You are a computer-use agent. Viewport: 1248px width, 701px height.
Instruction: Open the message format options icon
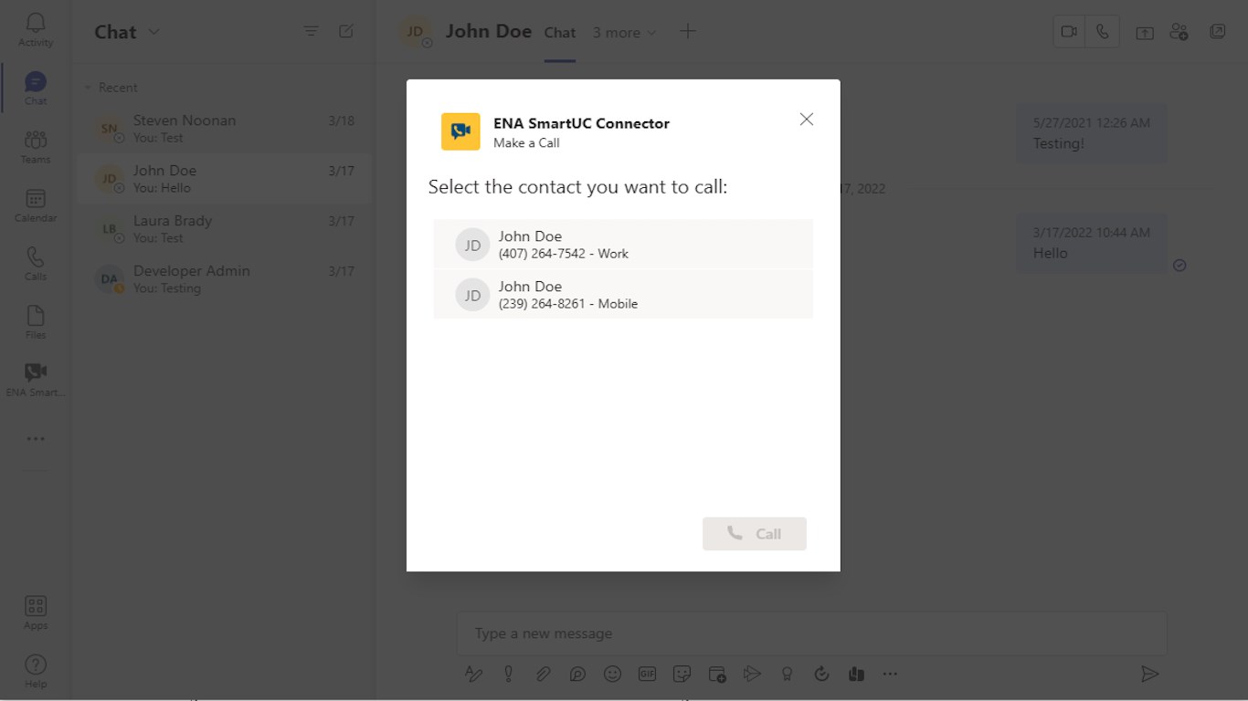pos(473,674)
